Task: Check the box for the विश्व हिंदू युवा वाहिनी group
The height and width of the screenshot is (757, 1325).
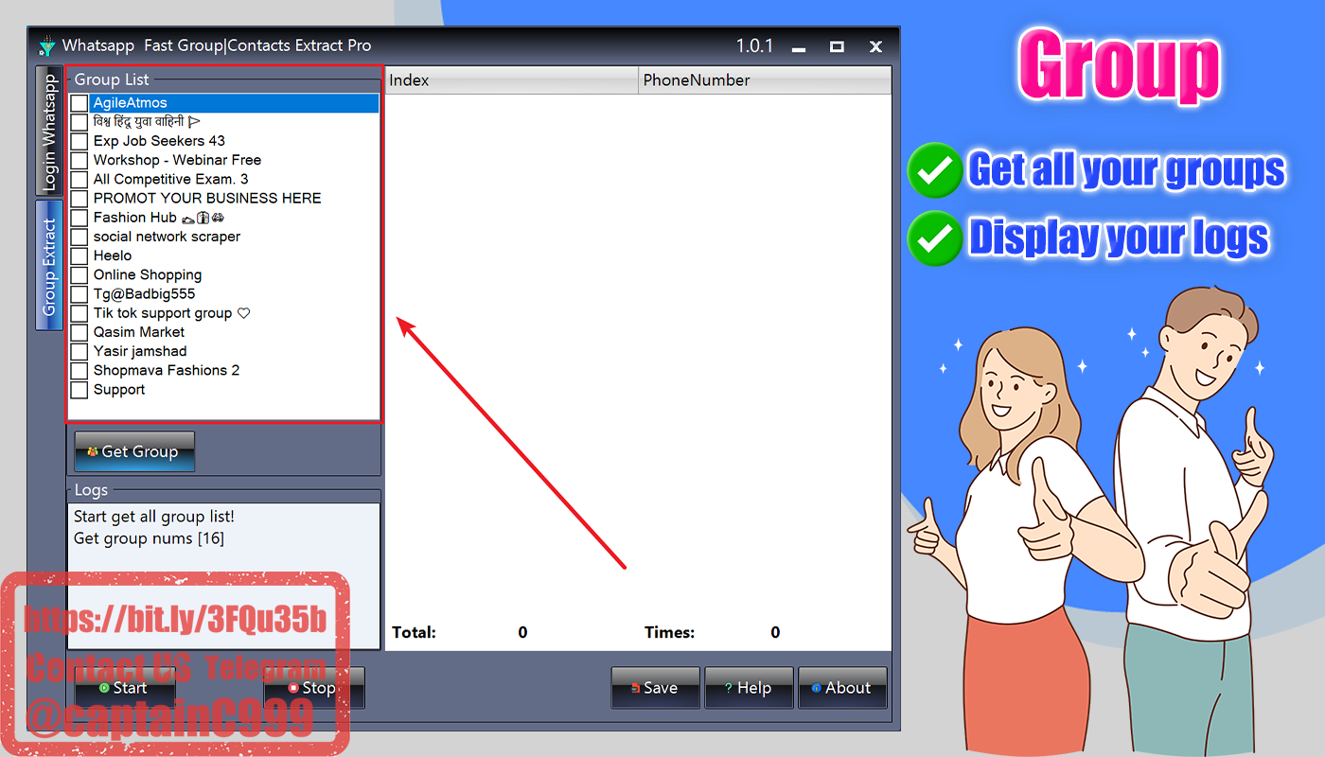Action: pyautogui.click(x=79, y=122)
